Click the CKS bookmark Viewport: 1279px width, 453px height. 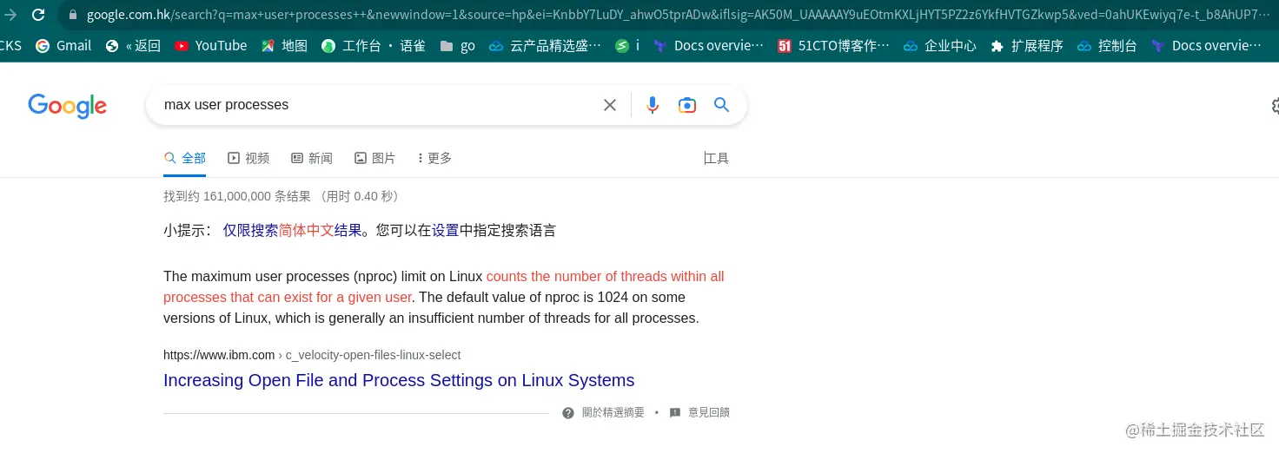10,46
